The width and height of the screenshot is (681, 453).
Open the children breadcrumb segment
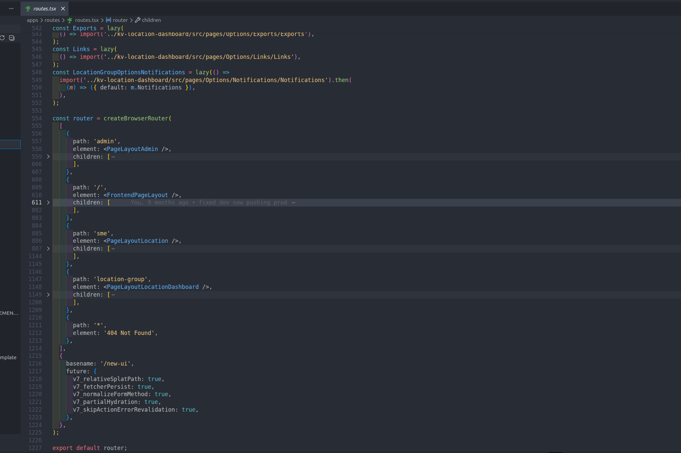(151, 20)
